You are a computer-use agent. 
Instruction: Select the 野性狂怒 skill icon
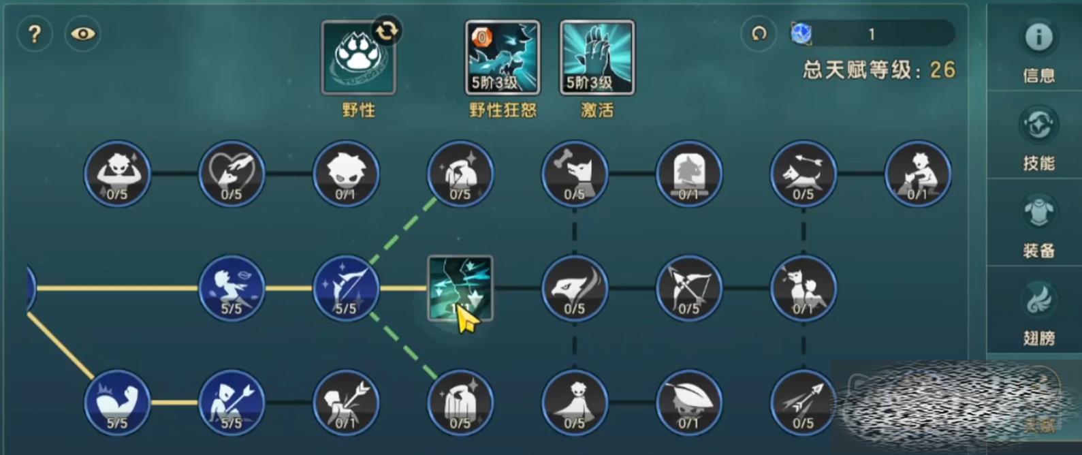(x=503, y=57)
